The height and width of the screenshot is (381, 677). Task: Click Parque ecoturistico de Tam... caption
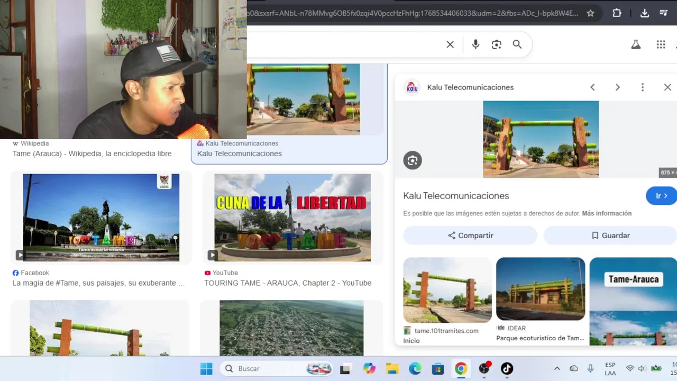[540, 338]
